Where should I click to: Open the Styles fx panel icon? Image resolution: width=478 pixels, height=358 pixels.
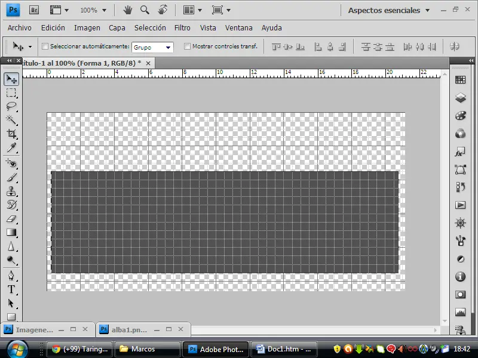point(460,152)
